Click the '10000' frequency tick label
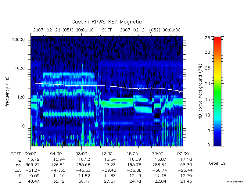This screenshot has height=183, width=244. (x=19, y=40)
